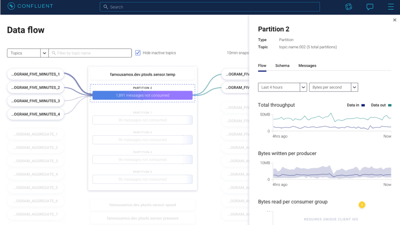Select the Flow tab
The image size is (400, 225).
pyautogui.click(x=262, y=66)
